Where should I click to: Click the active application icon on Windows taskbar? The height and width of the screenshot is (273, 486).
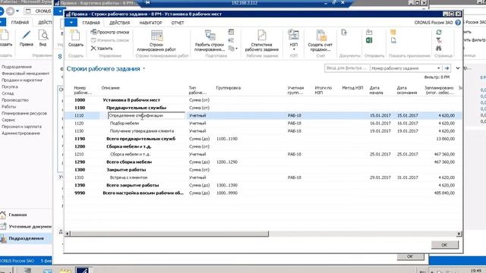[83, 270]
